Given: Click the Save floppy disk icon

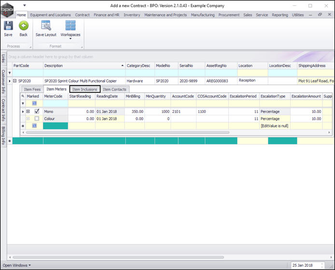Looking at the screenshot, I should tap(8, 26).
